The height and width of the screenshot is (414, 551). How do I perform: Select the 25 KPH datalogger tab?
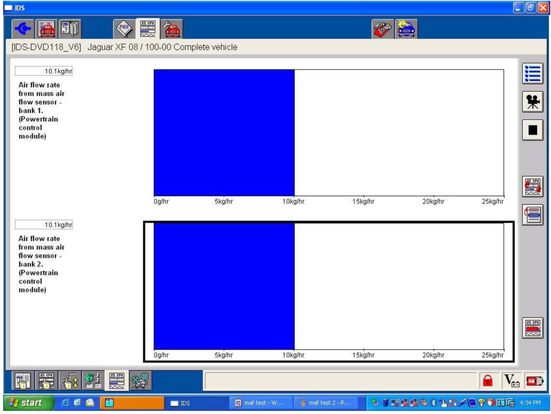click(148, 29)
